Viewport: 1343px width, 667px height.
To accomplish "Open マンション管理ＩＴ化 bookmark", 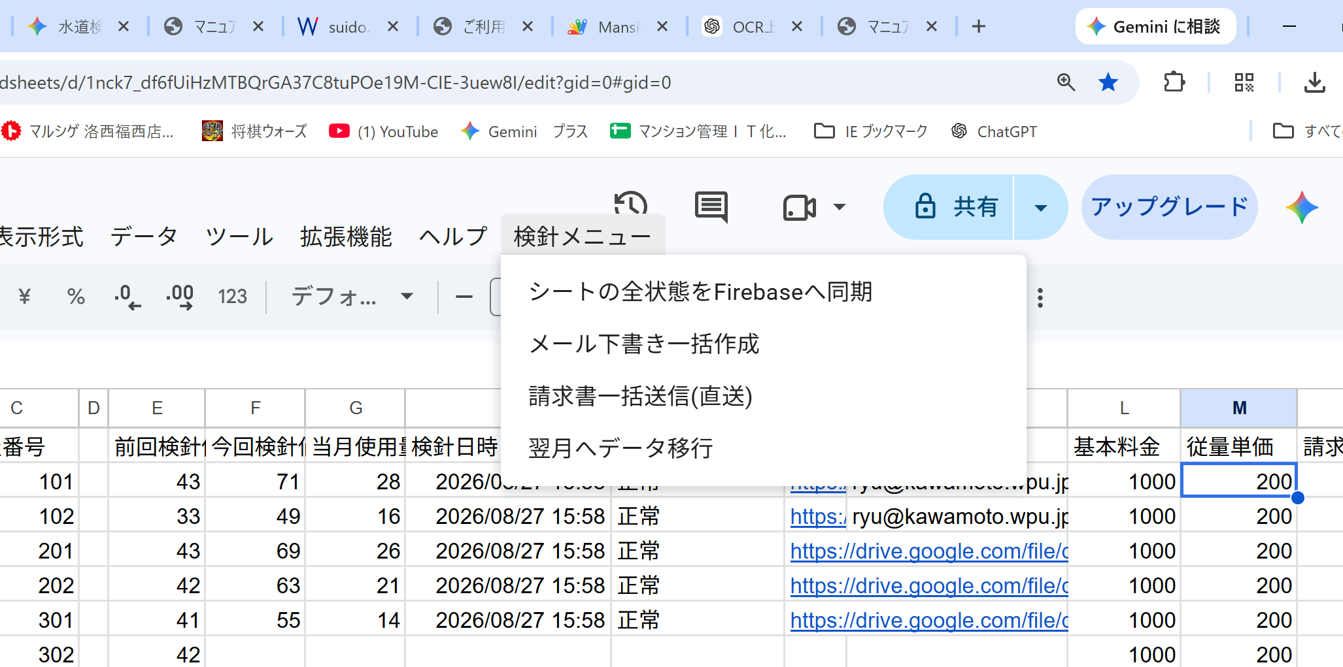I will (x=698, y=131).
